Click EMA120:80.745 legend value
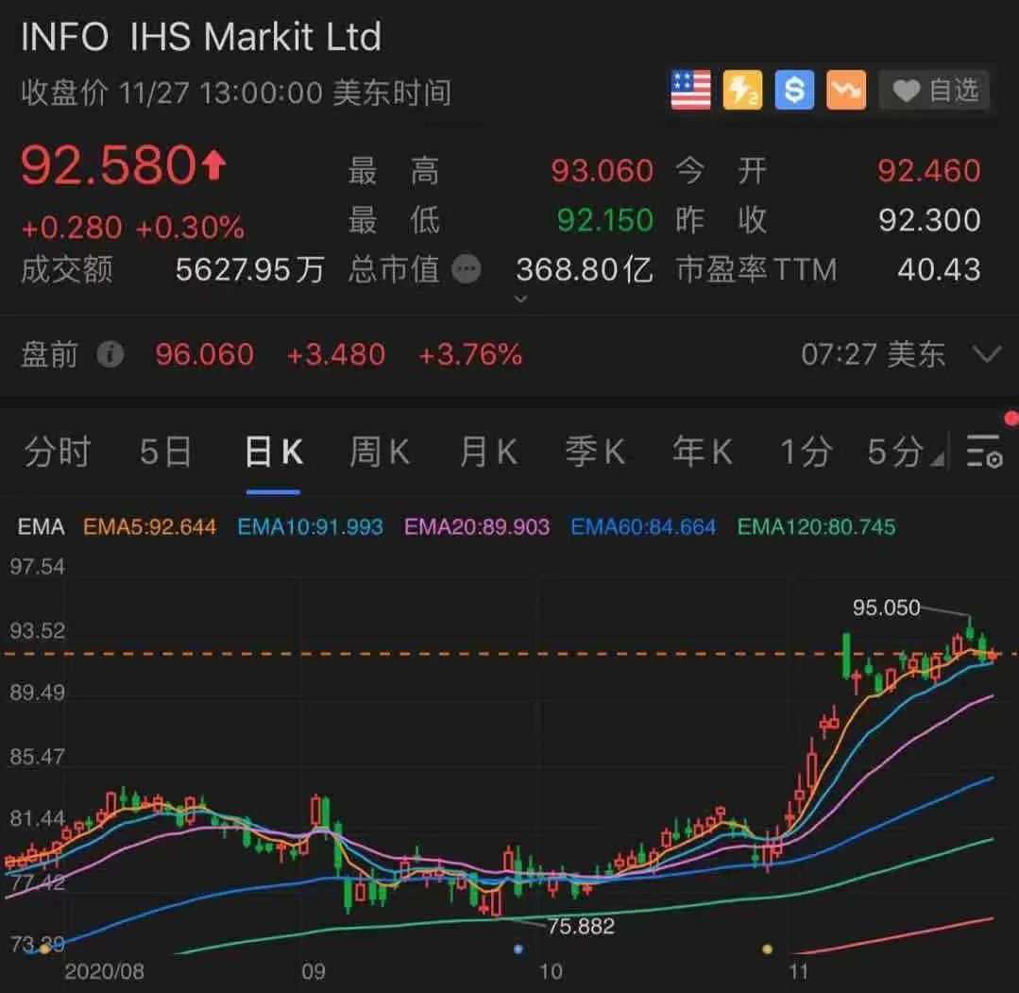Viewport: 1019px width, 993px height. 816,527
